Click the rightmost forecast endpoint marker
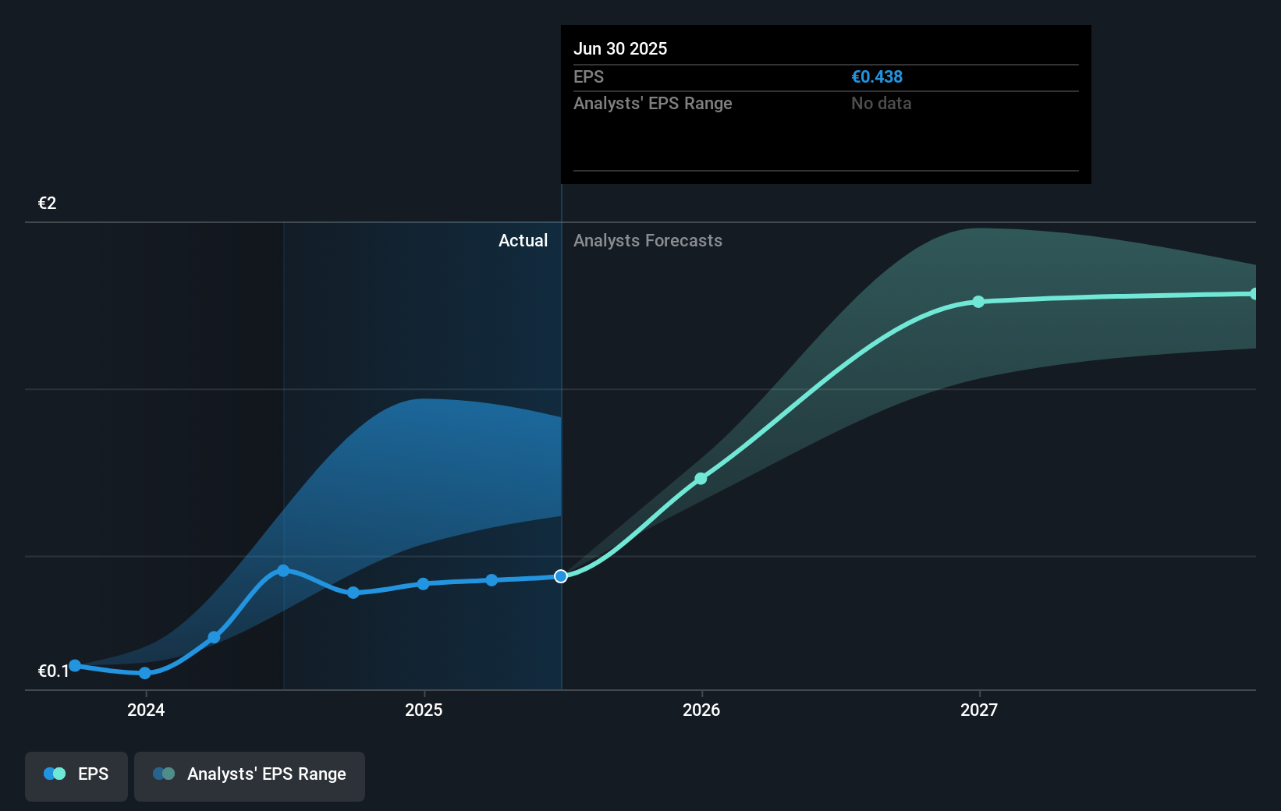 (1255, 292)
